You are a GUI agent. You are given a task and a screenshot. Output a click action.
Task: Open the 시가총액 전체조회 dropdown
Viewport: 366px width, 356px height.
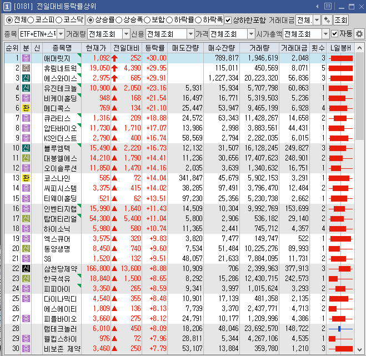coord(325,34)
